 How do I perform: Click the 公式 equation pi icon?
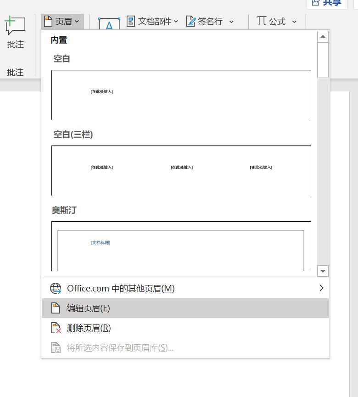261,21
